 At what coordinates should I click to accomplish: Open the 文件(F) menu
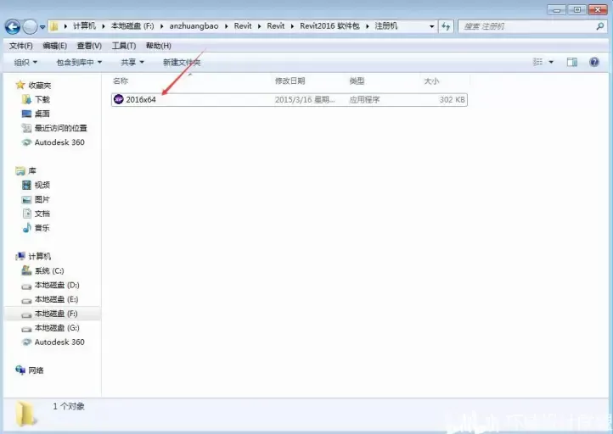point(20,46)
